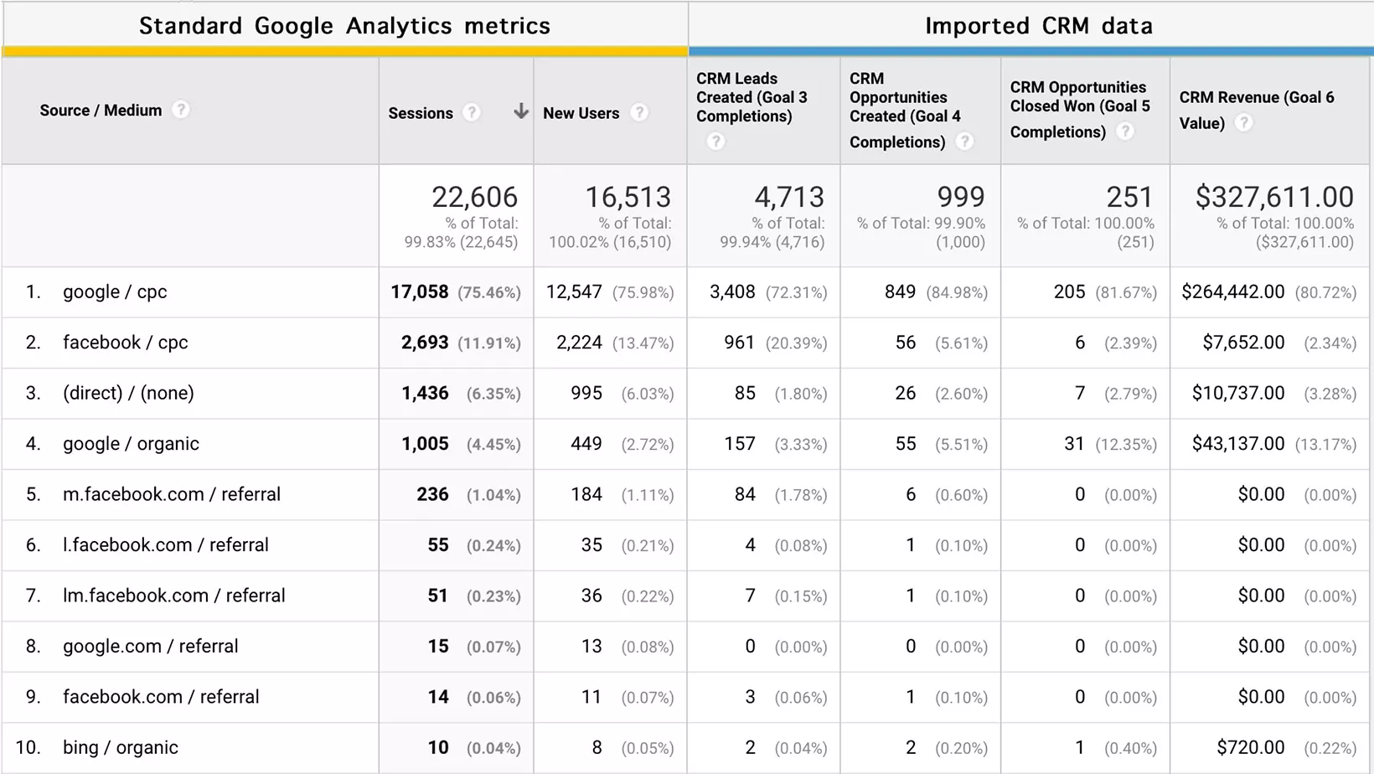1374x774 pixels.
Task: Open the facebook / cpc source row
Action: pyautogui.click(x=125, y=342)
